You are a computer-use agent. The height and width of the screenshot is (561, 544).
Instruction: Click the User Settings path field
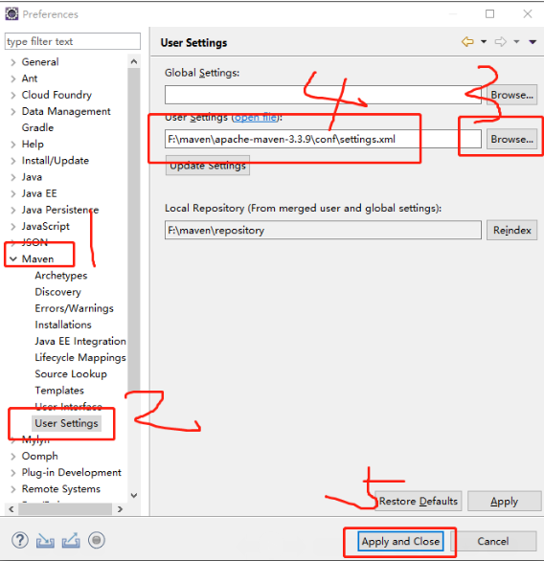click(323, 139)
